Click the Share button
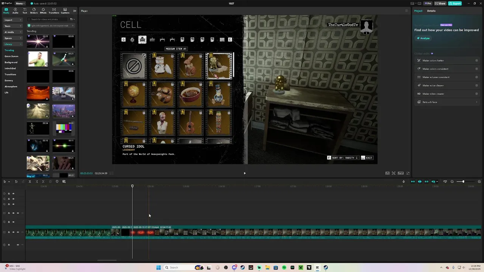 pyautogui.click(x=440, y=3)
